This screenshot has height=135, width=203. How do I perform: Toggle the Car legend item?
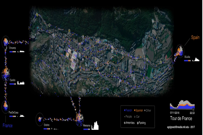(x=137, y=117)
